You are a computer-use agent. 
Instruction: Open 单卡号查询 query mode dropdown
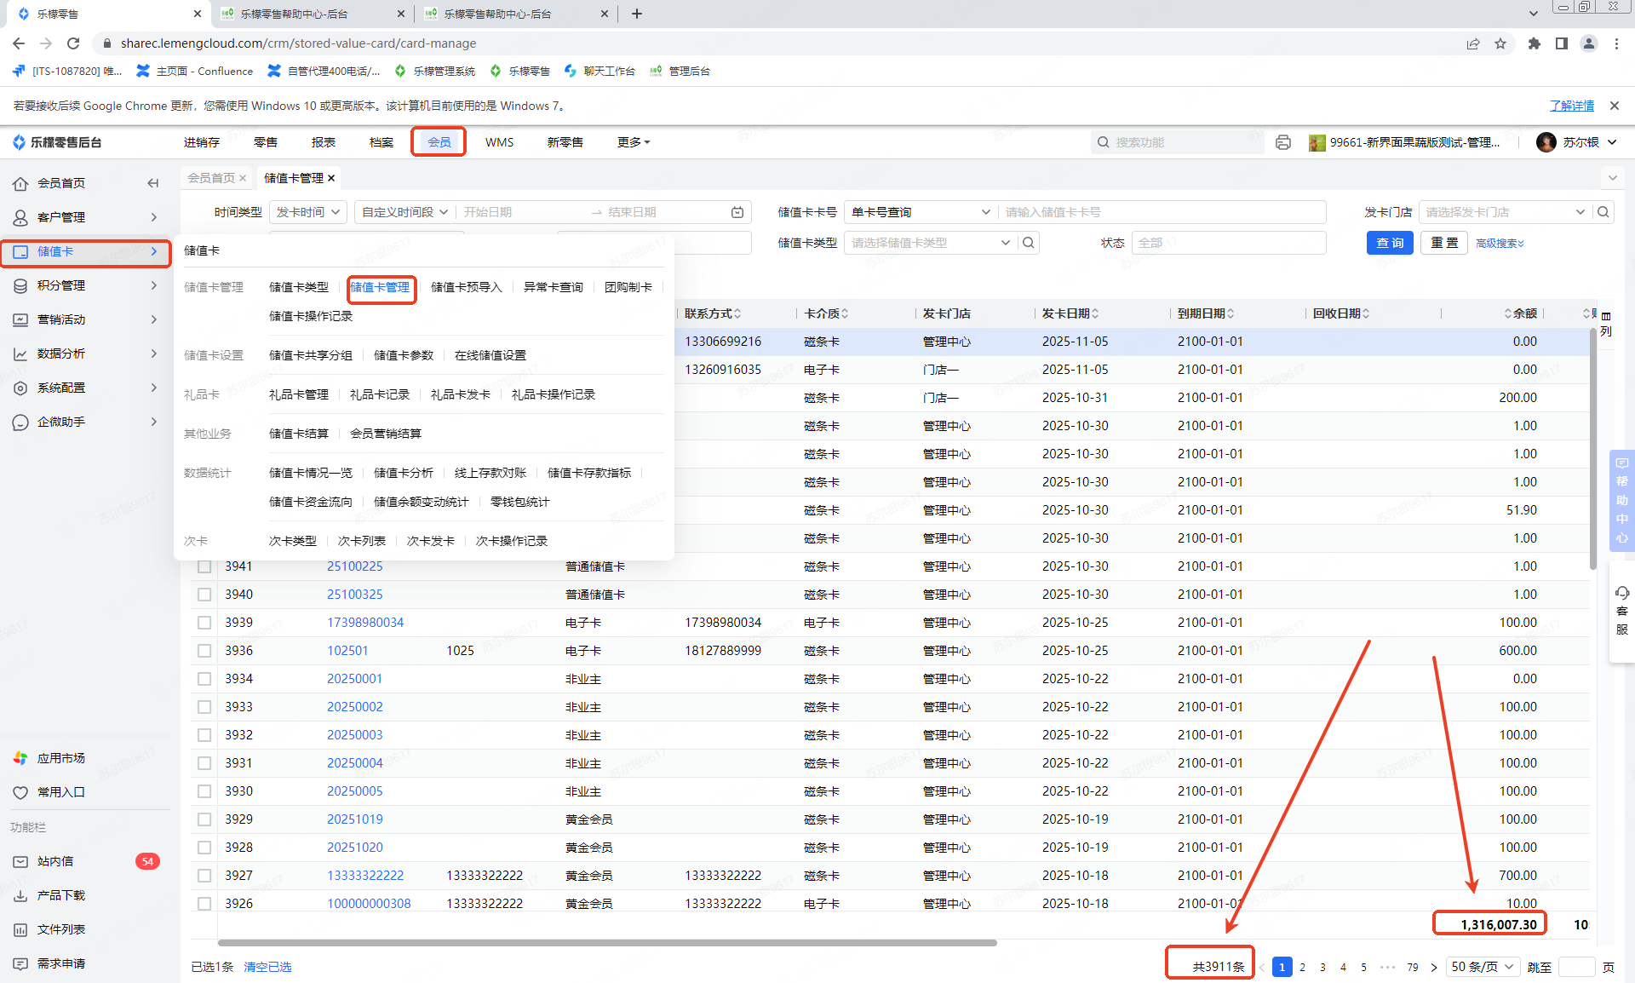(920, 212)
